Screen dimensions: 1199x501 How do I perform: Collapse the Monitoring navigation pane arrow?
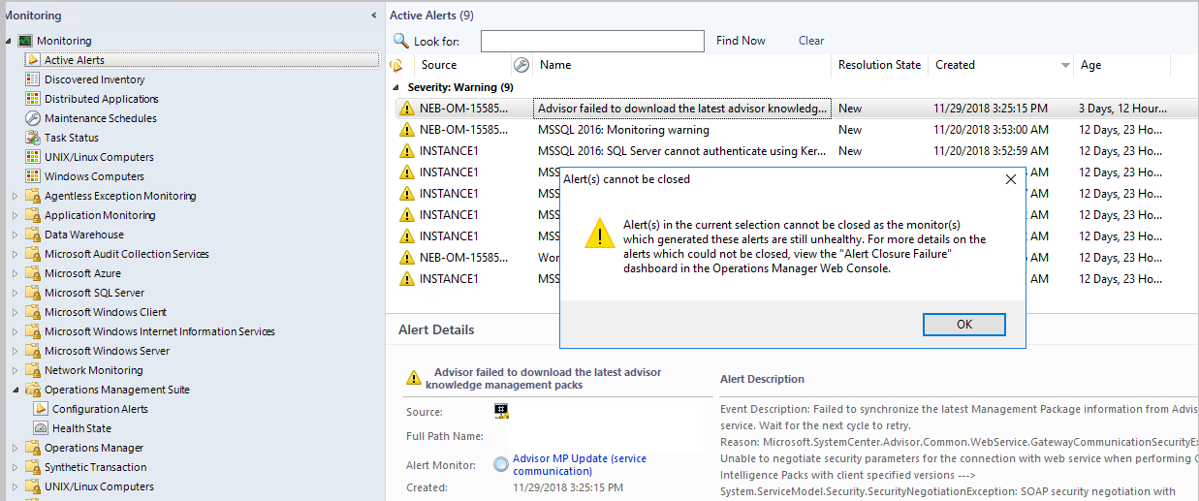tap(374, 16)
